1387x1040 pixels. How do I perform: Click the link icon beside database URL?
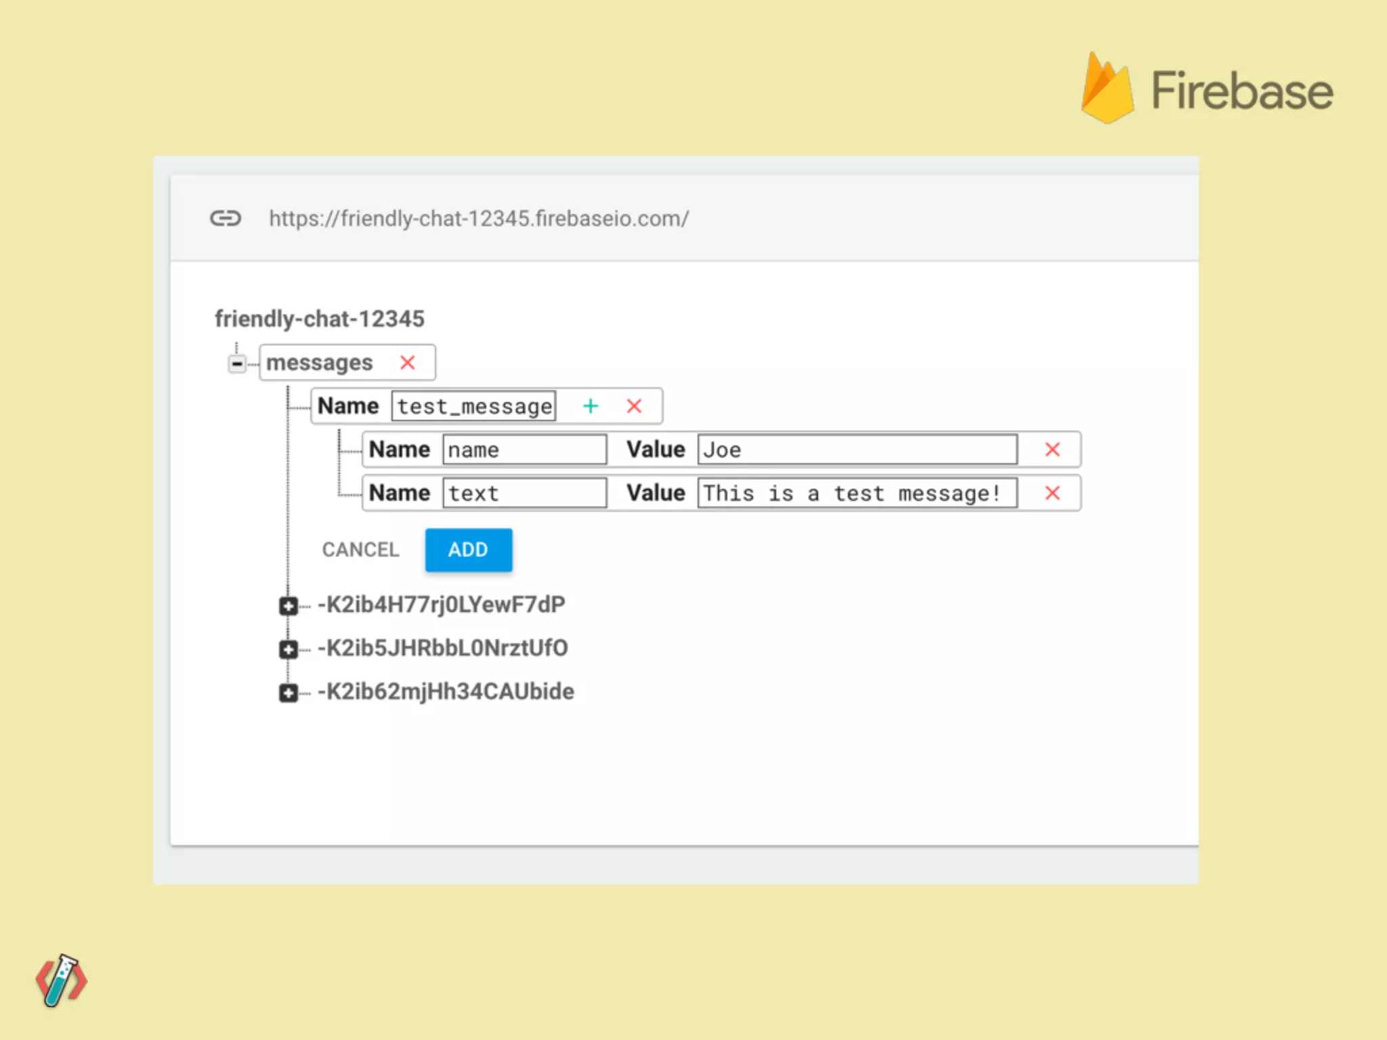pyautogui.click(x=225, y=218)
